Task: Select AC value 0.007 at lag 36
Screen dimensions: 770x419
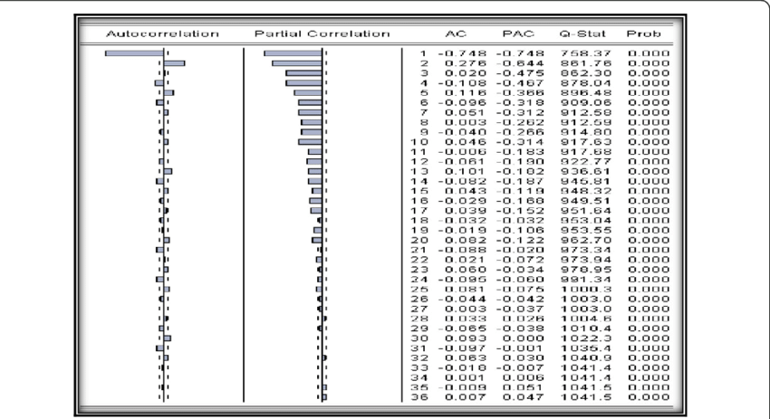Action: pos(466,397)
